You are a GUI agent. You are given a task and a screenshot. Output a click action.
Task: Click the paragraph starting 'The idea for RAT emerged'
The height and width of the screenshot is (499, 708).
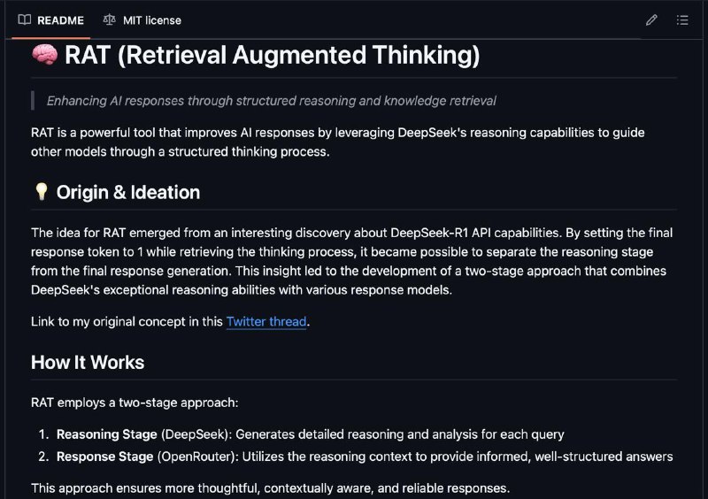[351, 261]
